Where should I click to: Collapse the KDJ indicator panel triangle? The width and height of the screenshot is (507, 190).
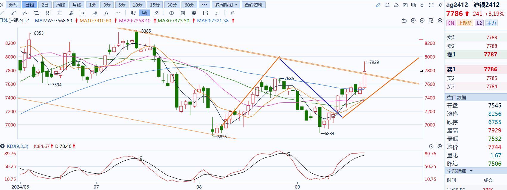point(3,146)
